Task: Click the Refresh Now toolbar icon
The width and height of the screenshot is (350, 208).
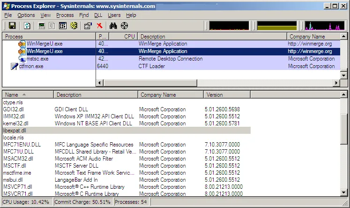Action: pyautogui.click(x=27, y=26)
